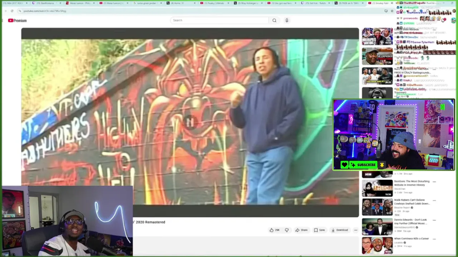
Task: Save the video to a playlist
Action: [x=319, y=230]
